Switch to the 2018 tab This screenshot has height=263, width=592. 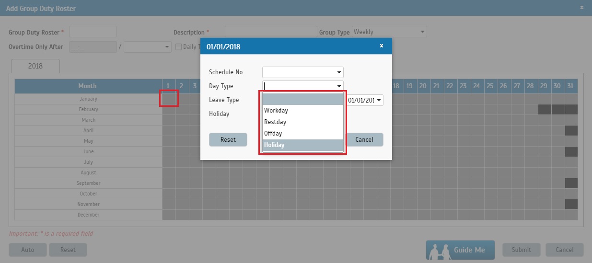coord(35,66)
